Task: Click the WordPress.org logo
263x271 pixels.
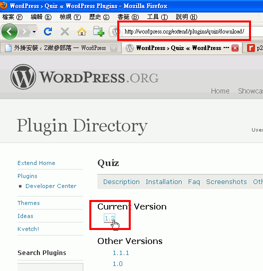Action: [84, 77]
